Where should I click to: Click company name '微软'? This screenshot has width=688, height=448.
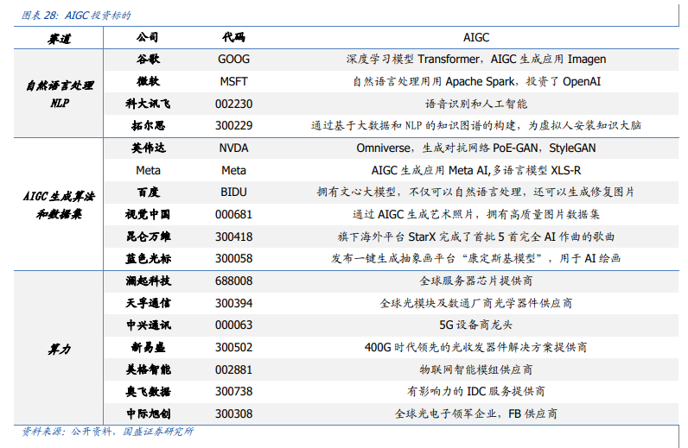(148, 81)
